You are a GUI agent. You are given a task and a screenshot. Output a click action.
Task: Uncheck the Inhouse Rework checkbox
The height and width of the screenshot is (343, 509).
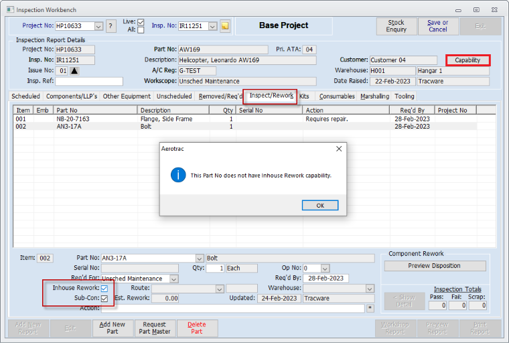point(104,289)
